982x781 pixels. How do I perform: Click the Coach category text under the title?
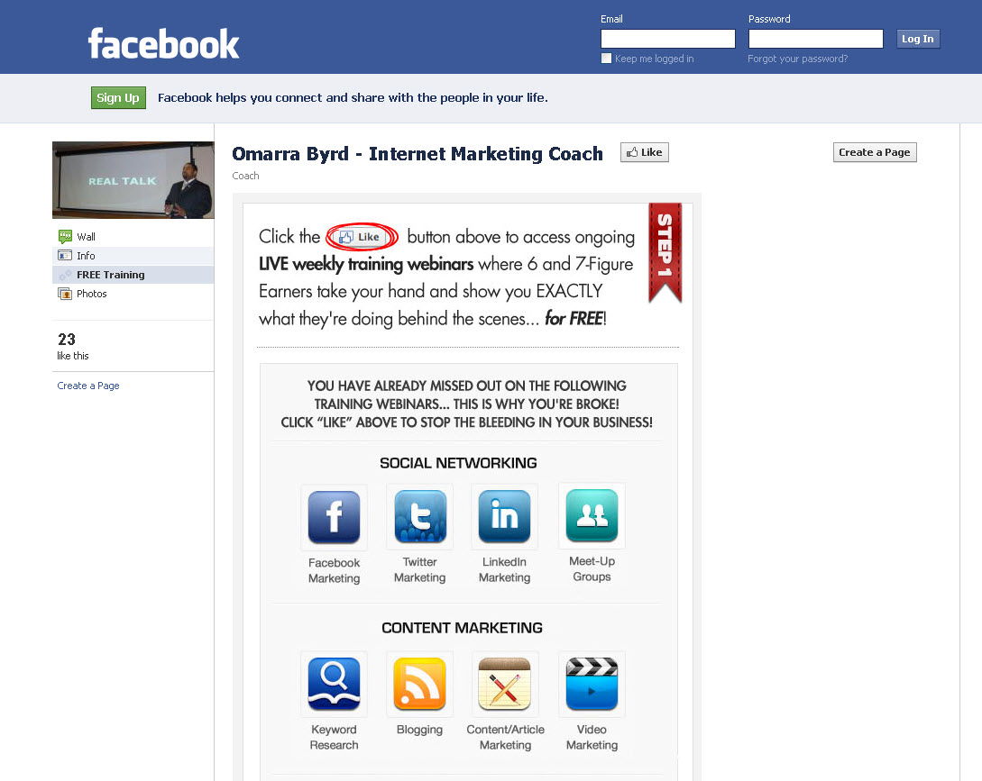(x=245, y=176)
